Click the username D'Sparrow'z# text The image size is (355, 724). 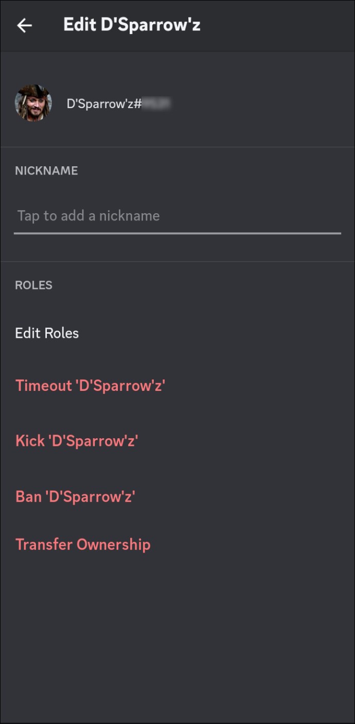tap(104, 104)
